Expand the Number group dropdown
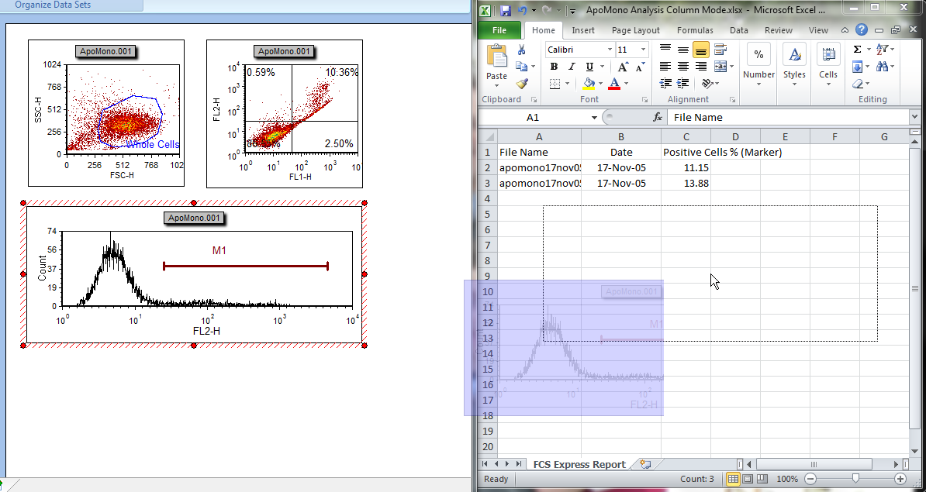This screenshot has width=926, height=492. 759,85
